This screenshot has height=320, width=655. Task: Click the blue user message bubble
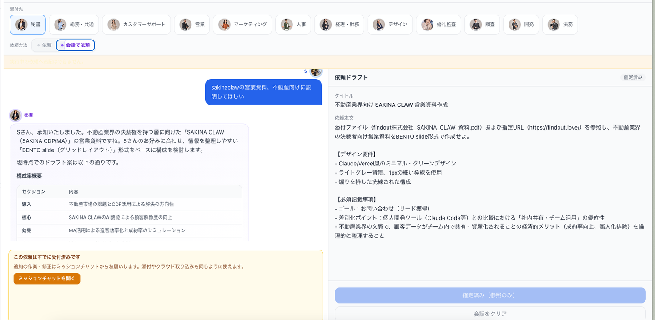point(263,92)
